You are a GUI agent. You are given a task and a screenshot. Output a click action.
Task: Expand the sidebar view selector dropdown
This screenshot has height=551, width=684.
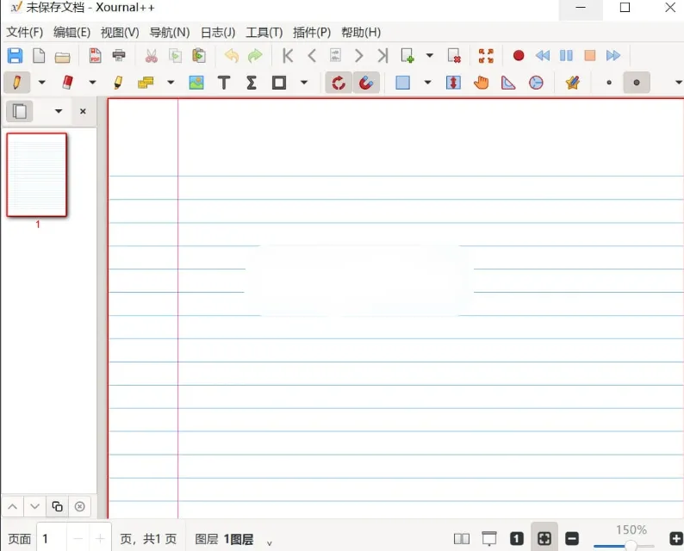point(59,111)
